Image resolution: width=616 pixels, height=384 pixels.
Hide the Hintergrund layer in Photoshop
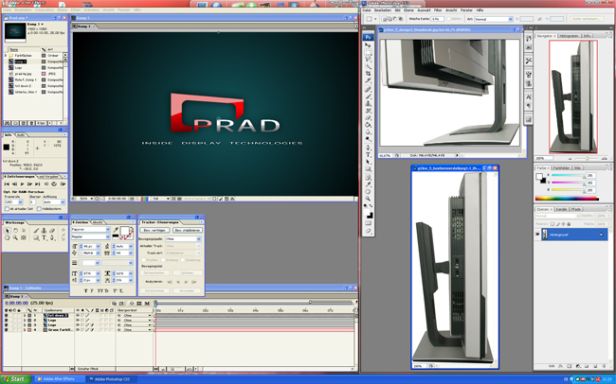click(x=537, y=235)
